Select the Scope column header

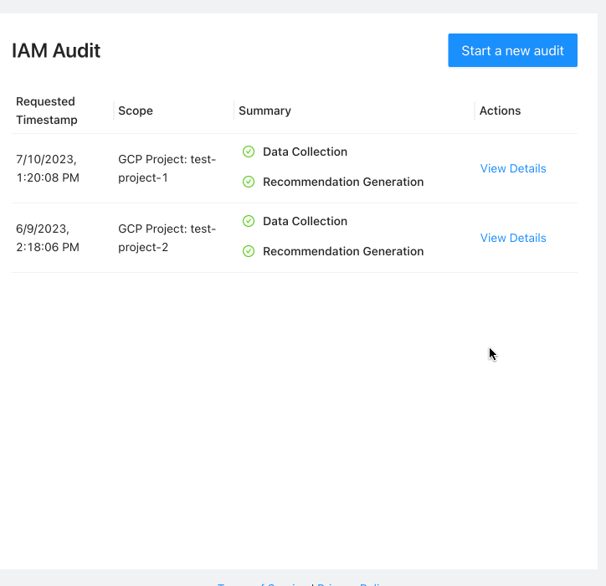point(136,111)
